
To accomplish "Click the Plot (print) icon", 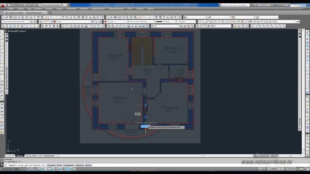I will [15, 17].
